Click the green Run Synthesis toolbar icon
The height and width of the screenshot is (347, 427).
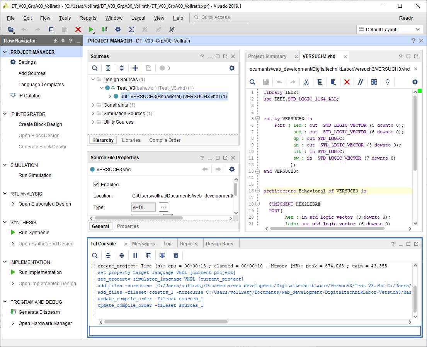pyautogui.click(x=91, y=29)
